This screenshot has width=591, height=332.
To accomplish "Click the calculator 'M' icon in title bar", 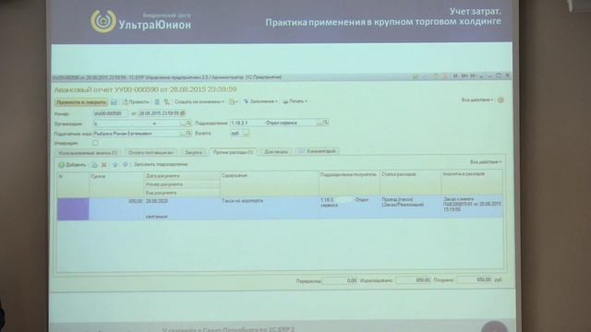I will 455,76.
